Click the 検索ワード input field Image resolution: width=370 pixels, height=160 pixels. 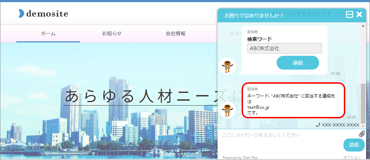[284, 48]
